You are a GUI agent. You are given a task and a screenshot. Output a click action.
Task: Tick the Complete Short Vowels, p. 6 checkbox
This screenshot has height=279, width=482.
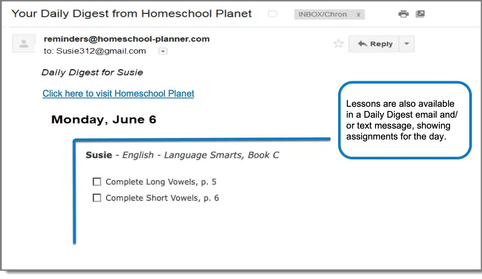[x=97, y=198]
